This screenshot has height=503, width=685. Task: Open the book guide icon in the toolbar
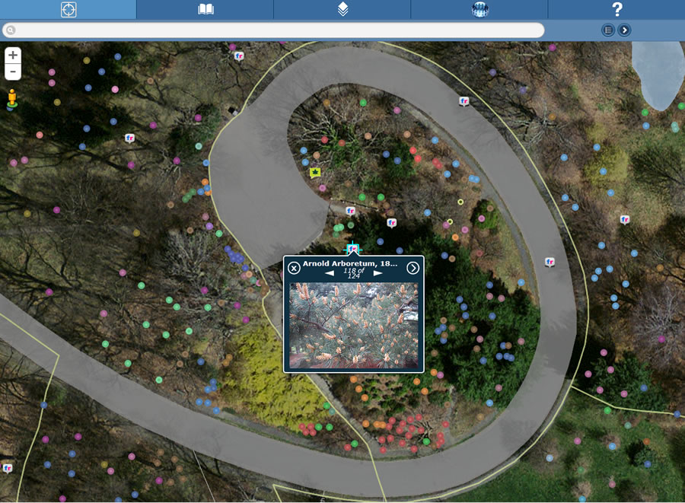[204, 10]
